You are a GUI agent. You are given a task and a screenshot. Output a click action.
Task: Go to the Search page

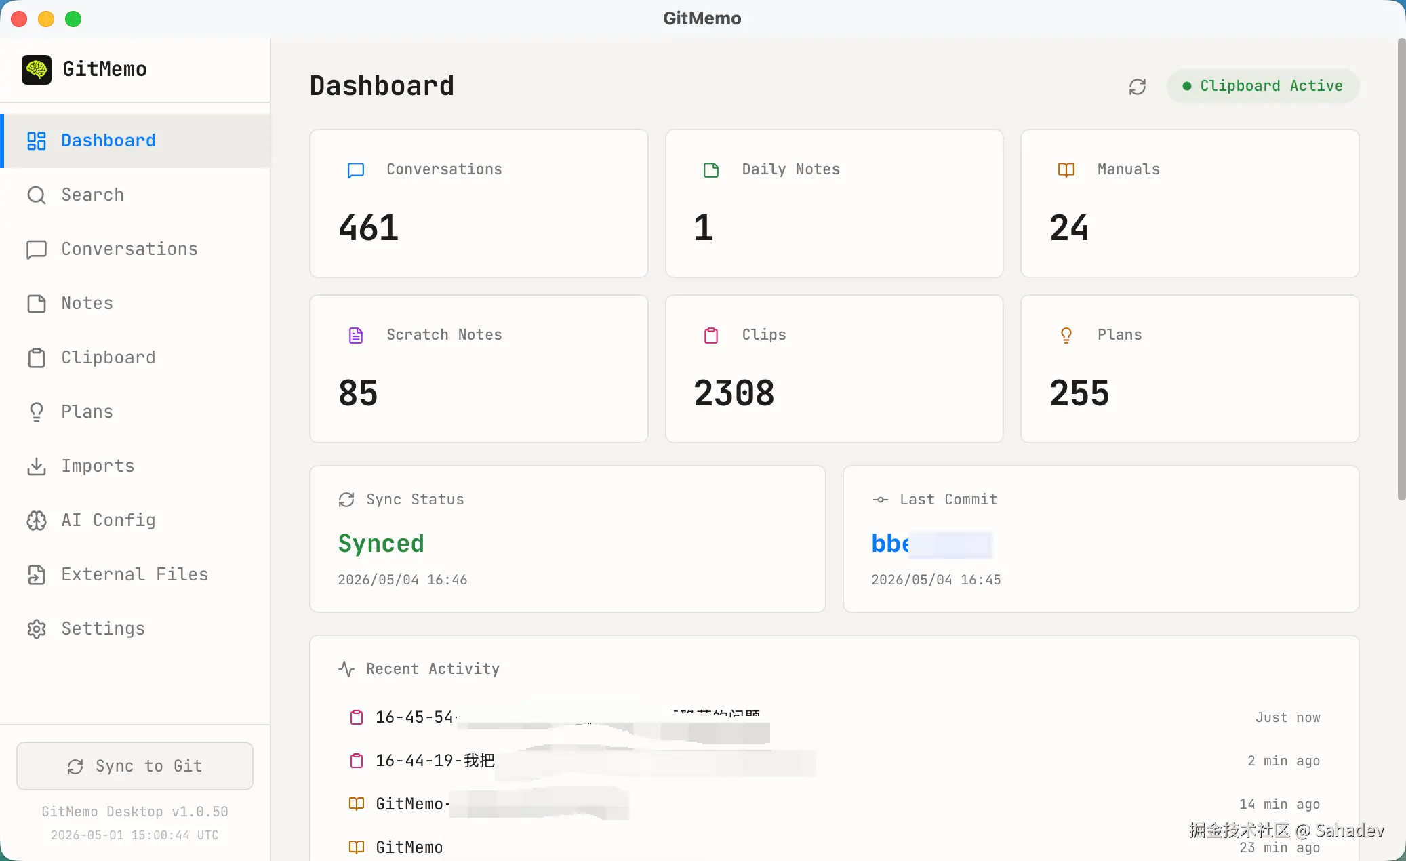tap(136, 195)
